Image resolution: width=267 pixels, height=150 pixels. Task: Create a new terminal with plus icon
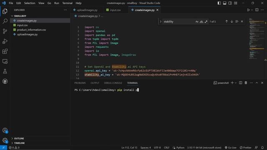[x=232, y=83]
